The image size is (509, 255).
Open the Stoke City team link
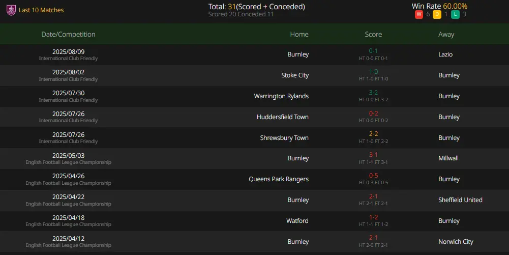[x=295, y=75]
